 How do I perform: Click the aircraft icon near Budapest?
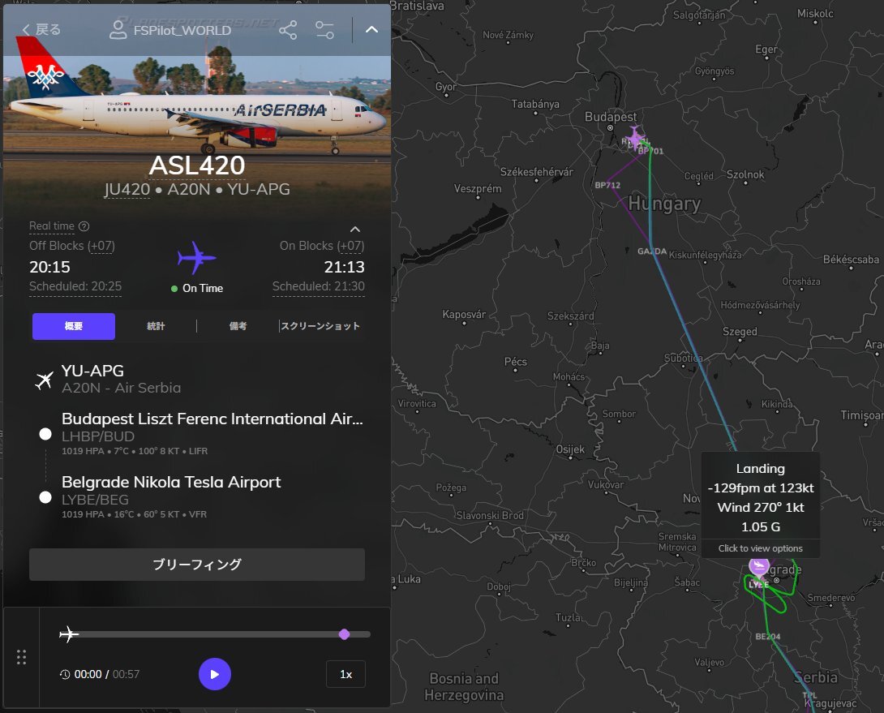coord(635,136)
